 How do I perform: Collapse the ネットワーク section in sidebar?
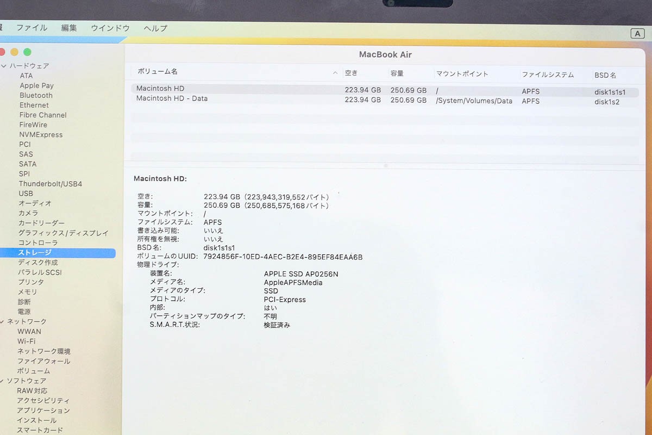(x=3, y=321)
